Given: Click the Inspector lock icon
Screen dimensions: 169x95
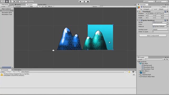Looking at the screenshot, I should pos(166,5).
